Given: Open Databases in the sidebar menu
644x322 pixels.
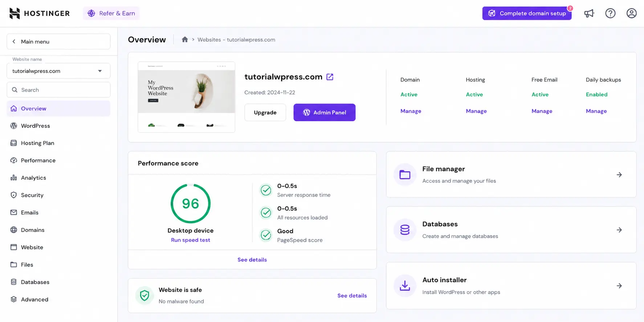Looking at the screenshot, I should pos(58,282).
